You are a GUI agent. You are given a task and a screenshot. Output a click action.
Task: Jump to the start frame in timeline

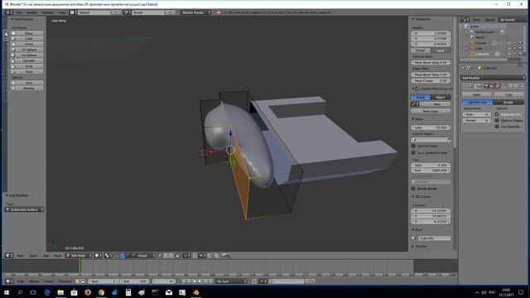(x=184, y=281)
